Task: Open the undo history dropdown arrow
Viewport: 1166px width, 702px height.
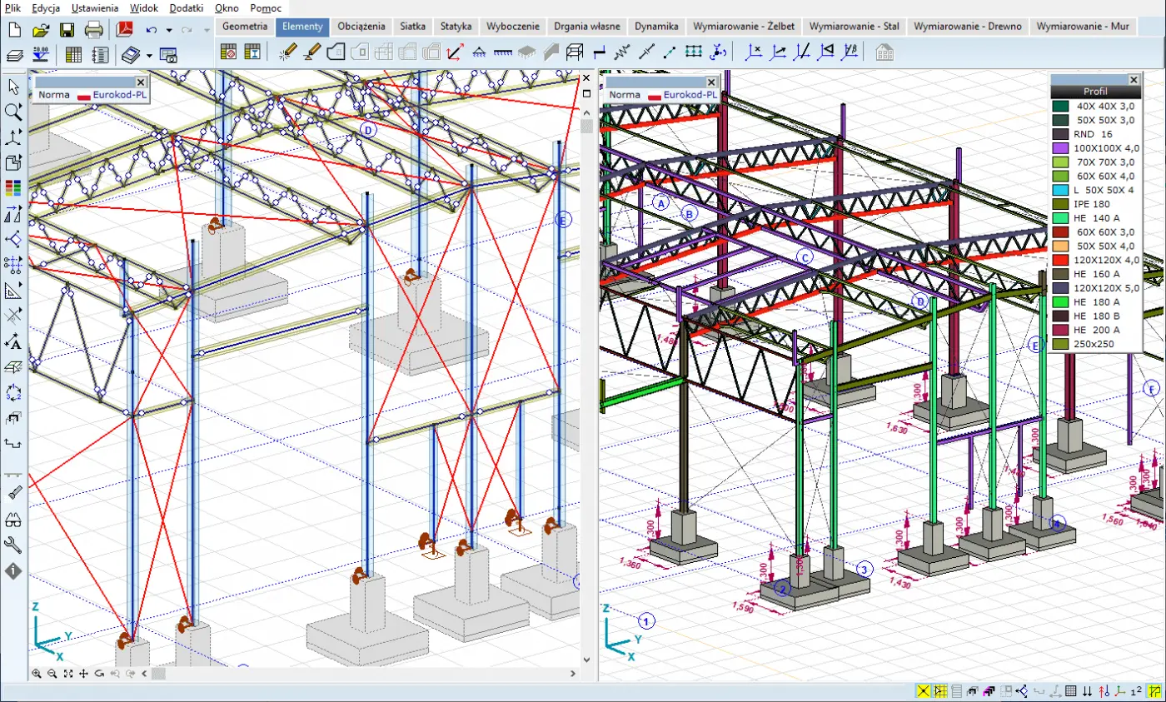Action: [x=169, y=31]
